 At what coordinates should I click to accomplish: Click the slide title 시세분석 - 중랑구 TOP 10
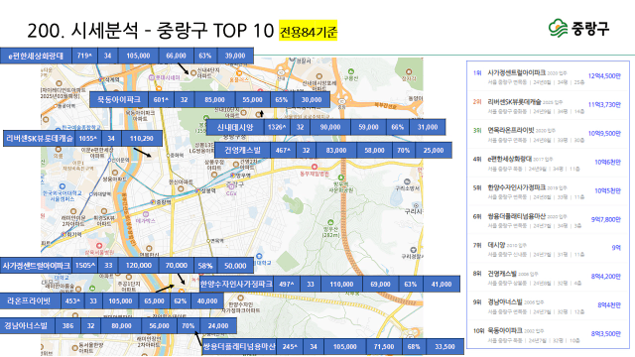[151, 31]
